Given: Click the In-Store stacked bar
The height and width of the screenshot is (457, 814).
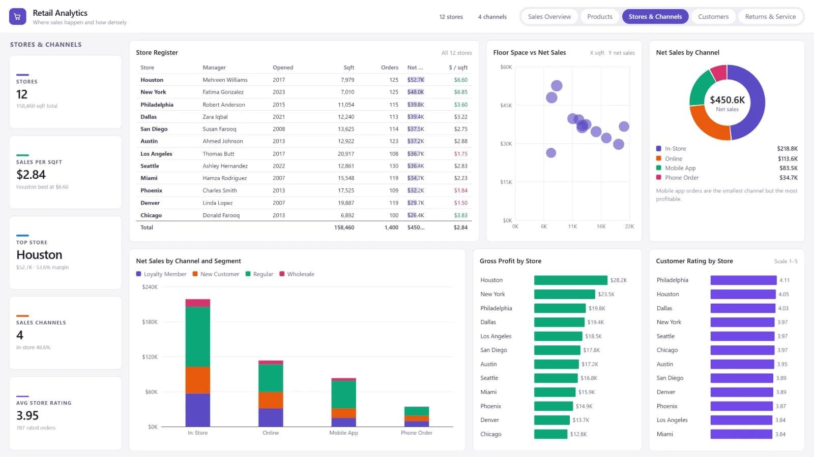Looking at the screenshot, I should tap(198, 363).
